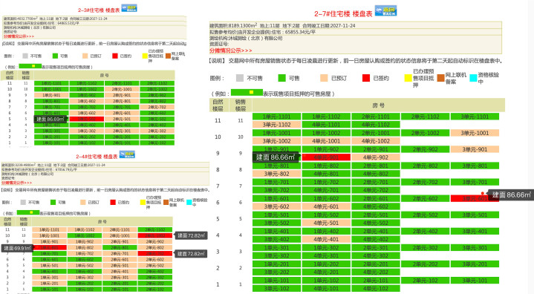
Task: Select red room 4单元-901 in 2-7# table
Action: coord(326,157)
